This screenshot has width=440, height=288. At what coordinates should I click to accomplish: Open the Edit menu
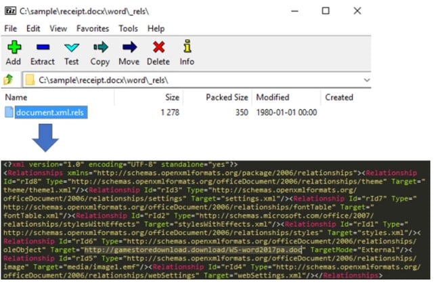pos(33,28)
